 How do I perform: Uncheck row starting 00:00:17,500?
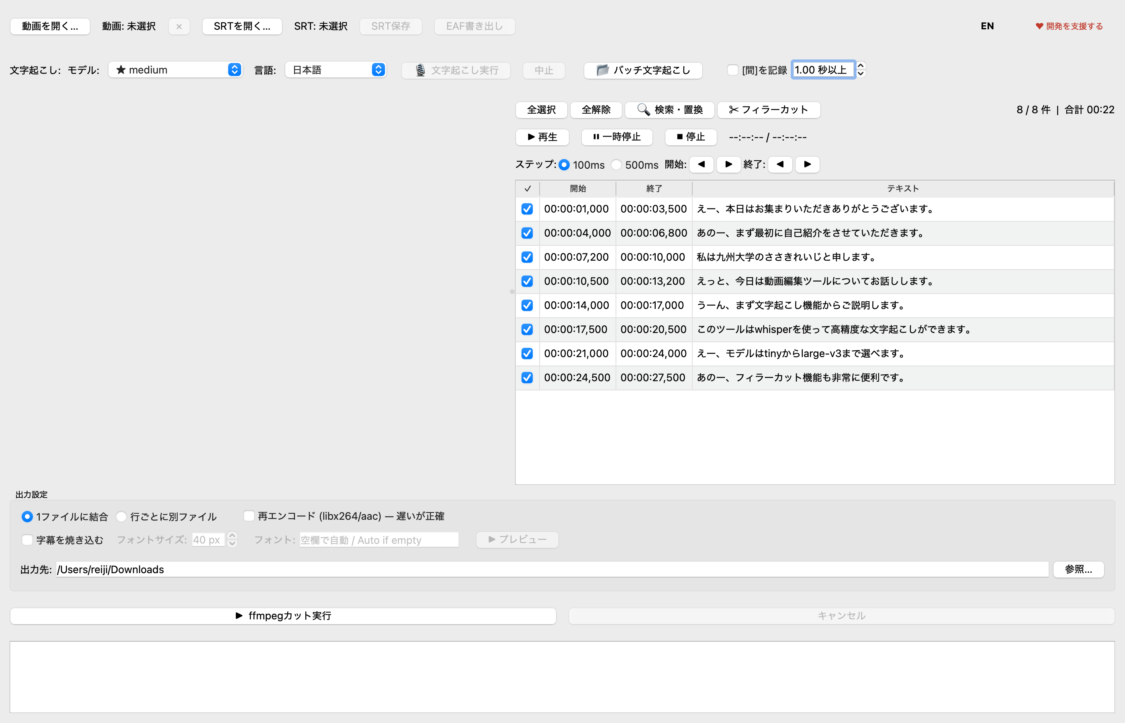click(527, 330)
